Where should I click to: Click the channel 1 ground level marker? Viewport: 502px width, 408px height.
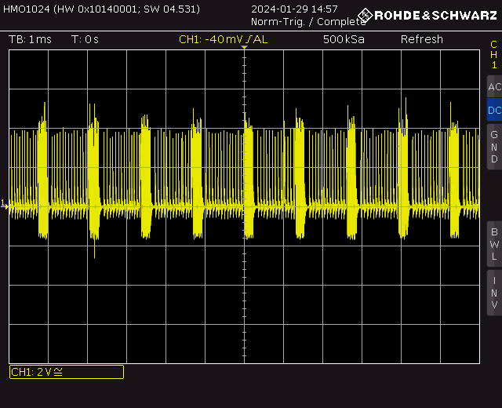click(x=4, y=205)
